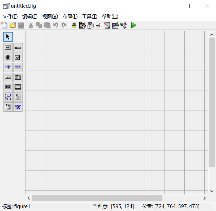This screenshot has height=211, width=216.
Task: Open the Align Objects tool
Action: click(74, 25)
